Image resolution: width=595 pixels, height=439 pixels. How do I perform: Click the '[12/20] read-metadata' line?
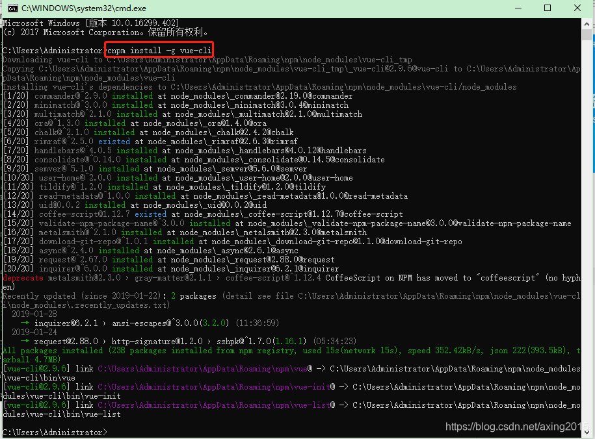pyautogui.click(x=205, y=196)
